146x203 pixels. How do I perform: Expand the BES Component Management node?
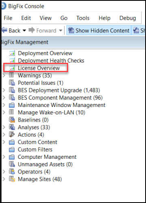pos(4,98)
